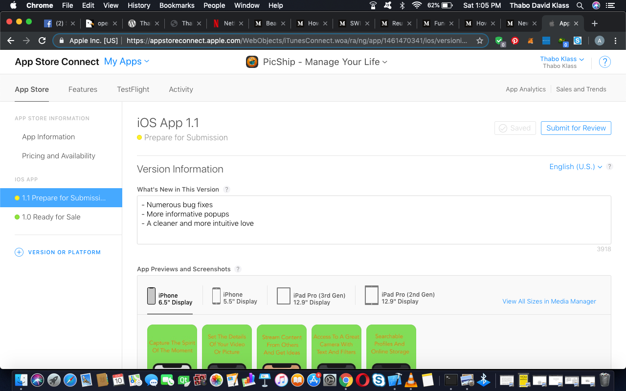Reload the page using the refresh icon
Screen dimensions: 626x391
click(x=42, y=41)
